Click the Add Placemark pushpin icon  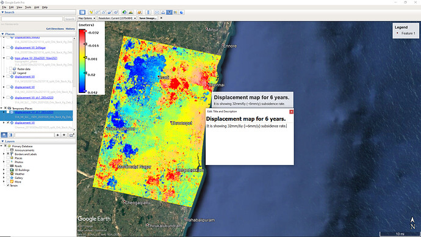(91, 12)
